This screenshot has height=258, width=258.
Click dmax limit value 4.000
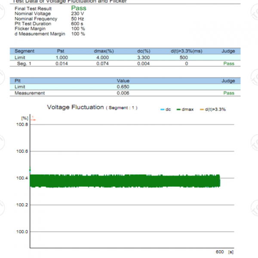pyautogui.click(x=102, y=58)
